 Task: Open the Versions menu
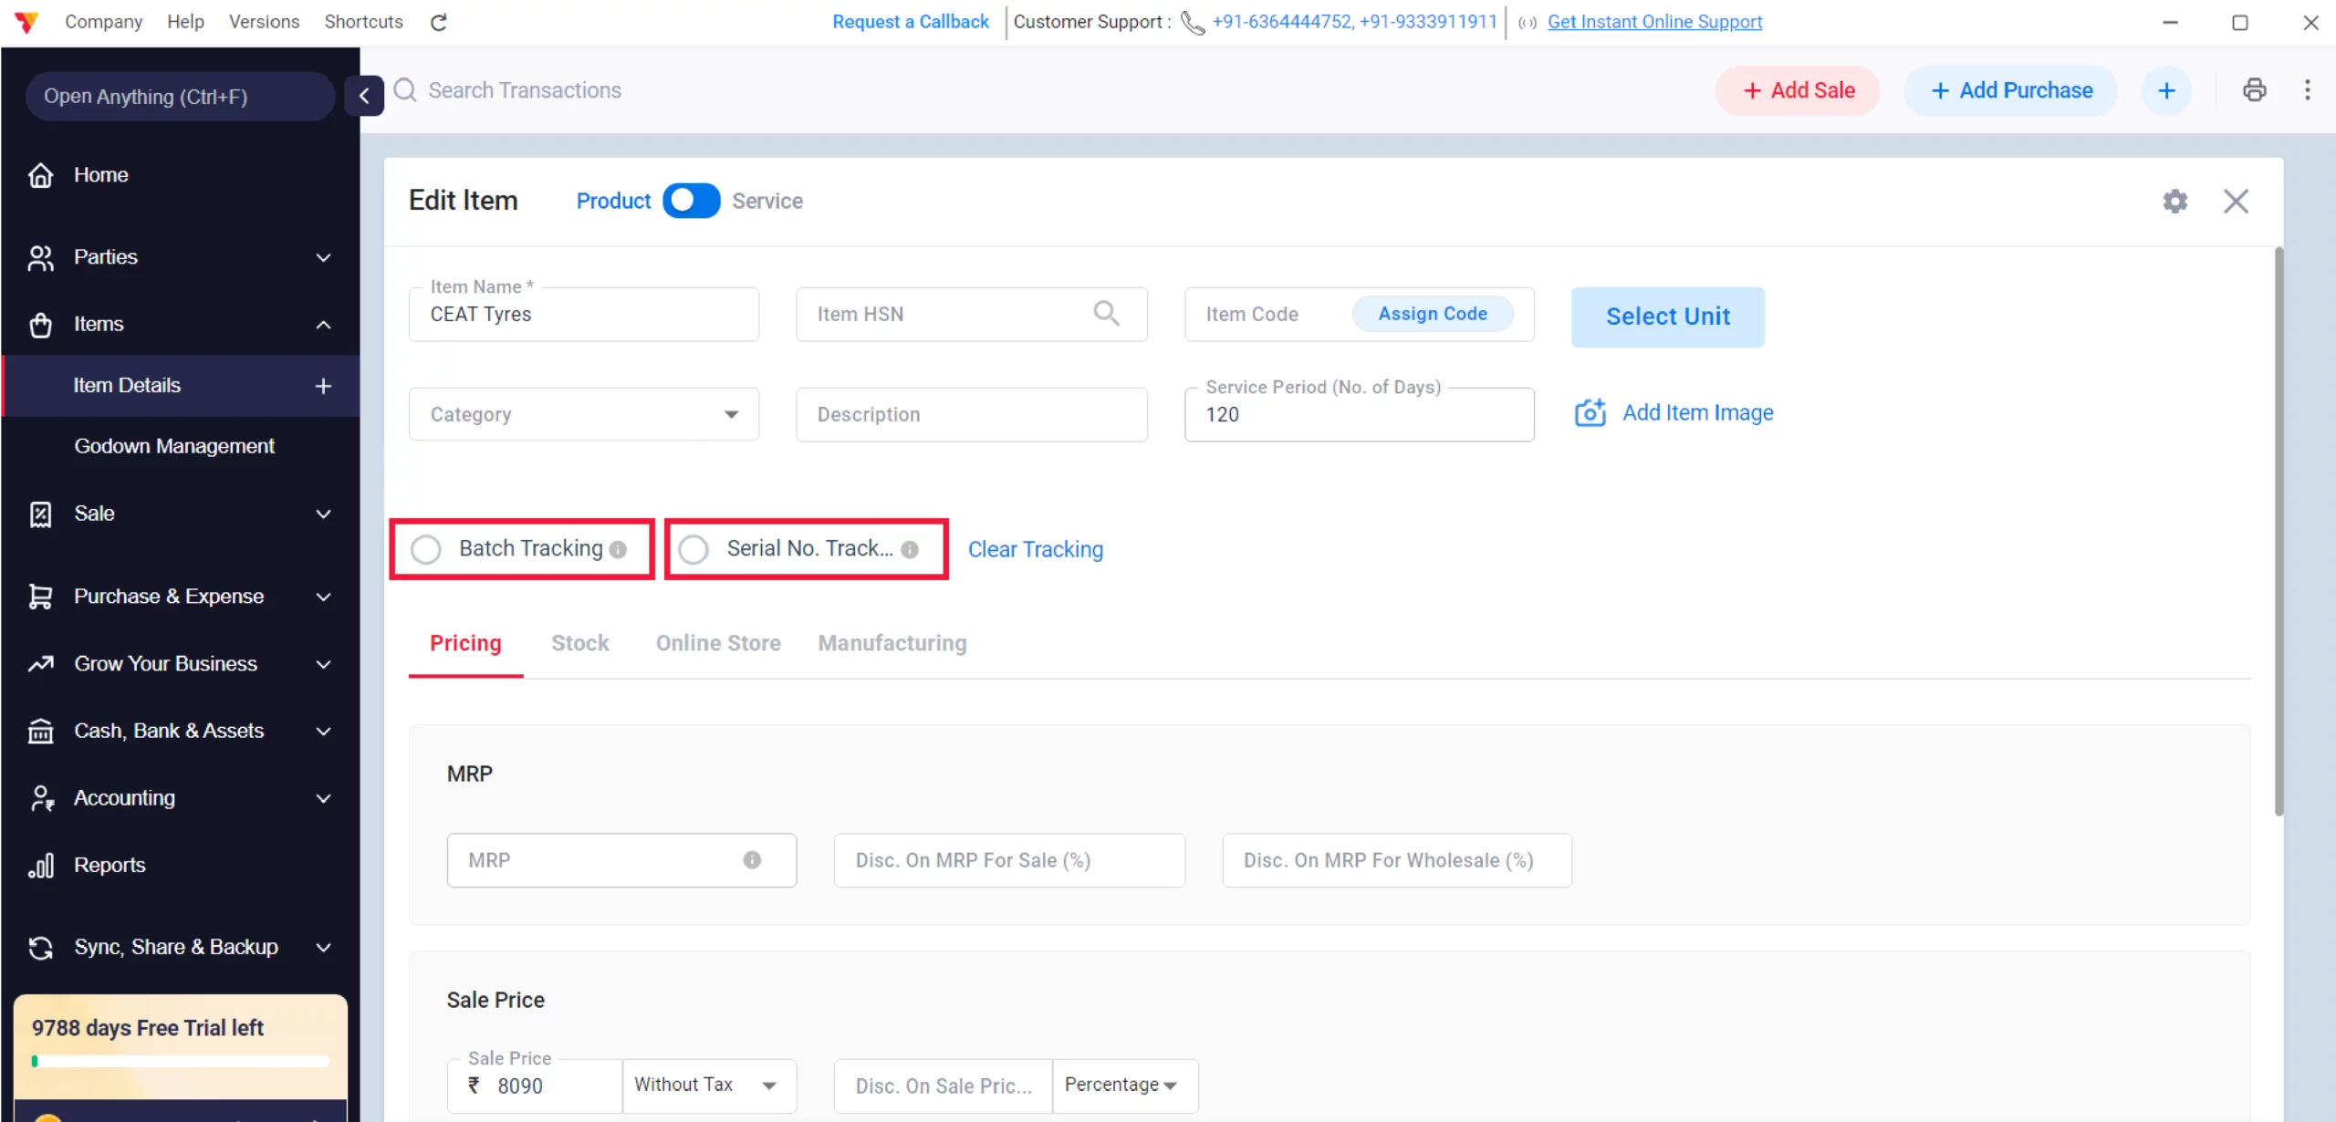(264, 21)
